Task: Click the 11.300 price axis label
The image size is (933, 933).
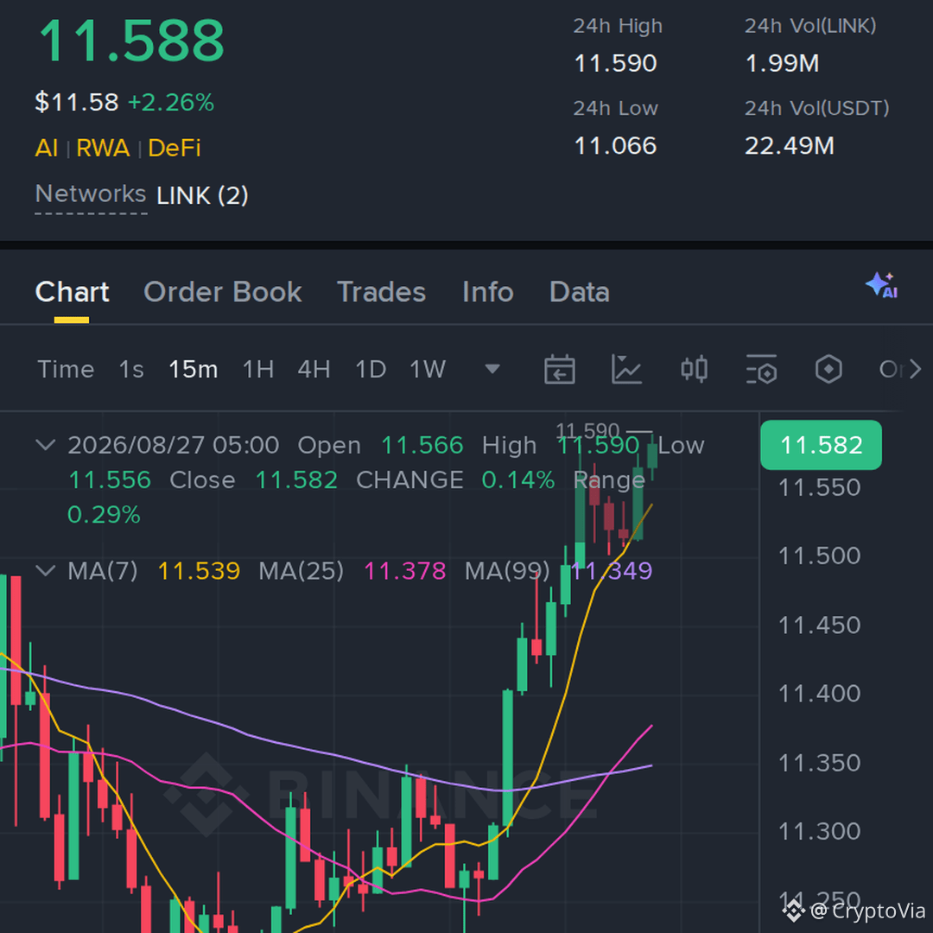Action: pos(819,831)
